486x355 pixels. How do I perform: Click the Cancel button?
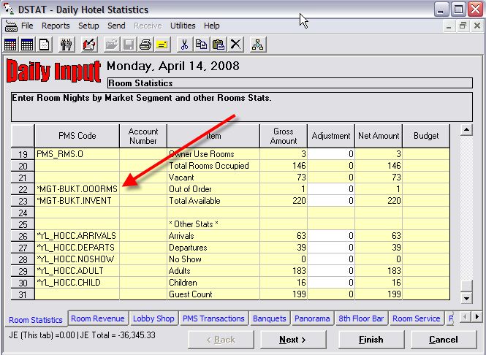(444, 340)
